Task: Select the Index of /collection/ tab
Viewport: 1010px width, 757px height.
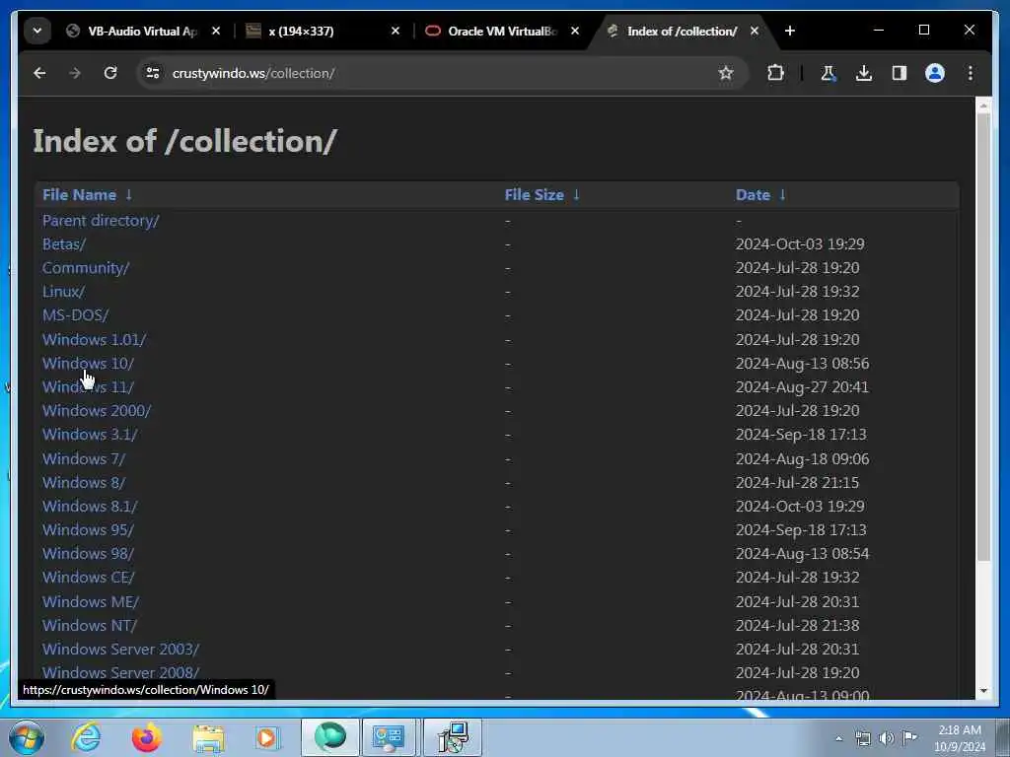Action: 682,31
